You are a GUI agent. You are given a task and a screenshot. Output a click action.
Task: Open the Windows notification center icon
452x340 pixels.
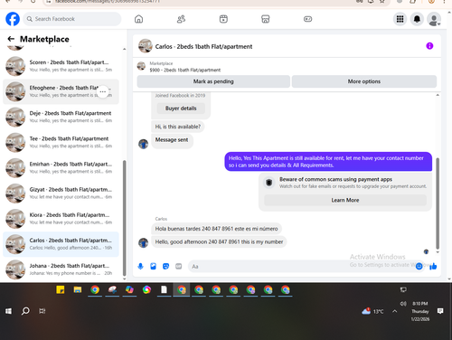tap(440, 311)
